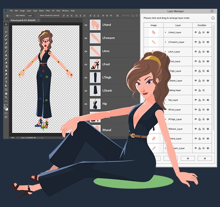Select the Move tool in toolbar
The image size is (220, 207).
6,24
